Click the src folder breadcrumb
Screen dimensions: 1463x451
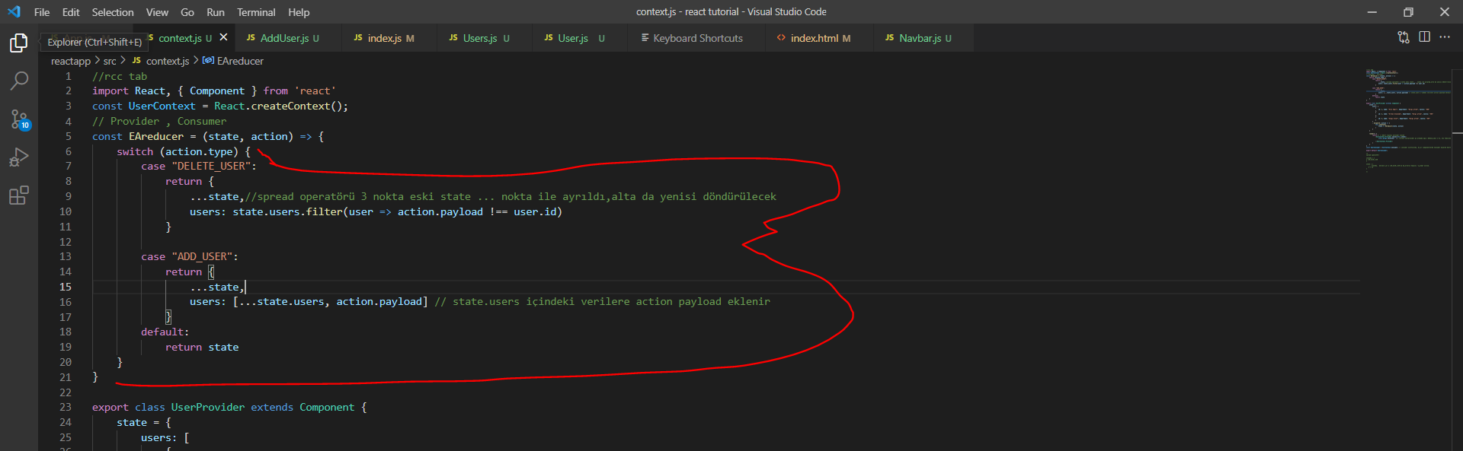pos(110,61)
